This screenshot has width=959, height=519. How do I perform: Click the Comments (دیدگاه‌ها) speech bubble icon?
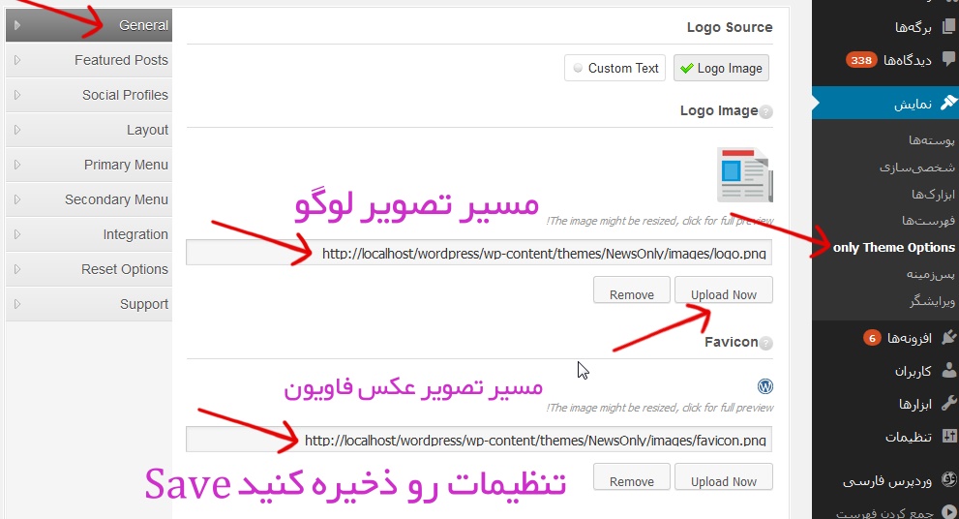pos(947,60)
